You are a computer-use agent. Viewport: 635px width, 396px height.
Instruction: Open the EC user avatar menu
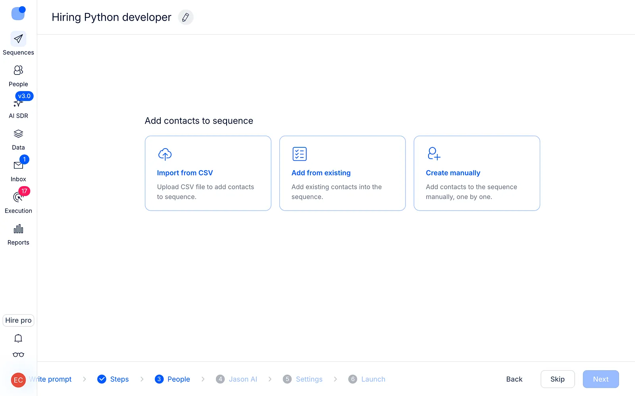click(18, 380)
